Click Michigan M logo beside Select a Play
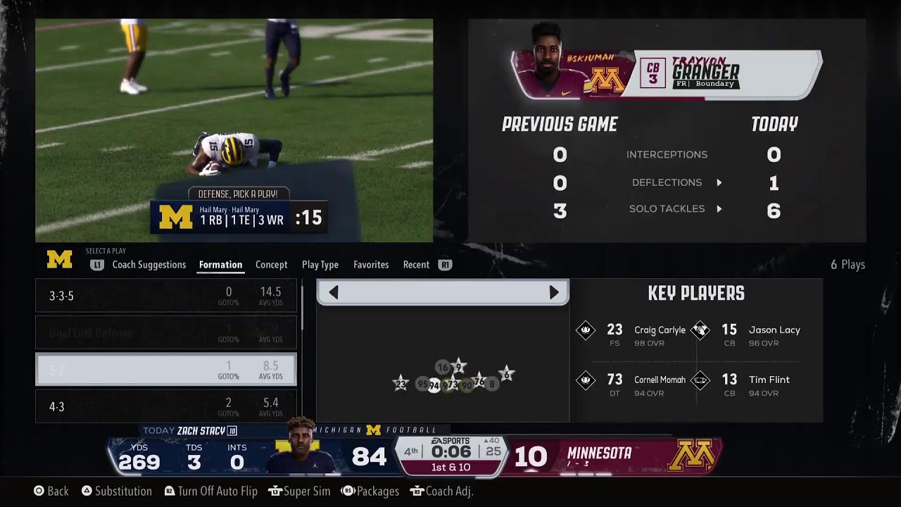Image resolution: width=901 pixels, height=507 pixels. 60,260
